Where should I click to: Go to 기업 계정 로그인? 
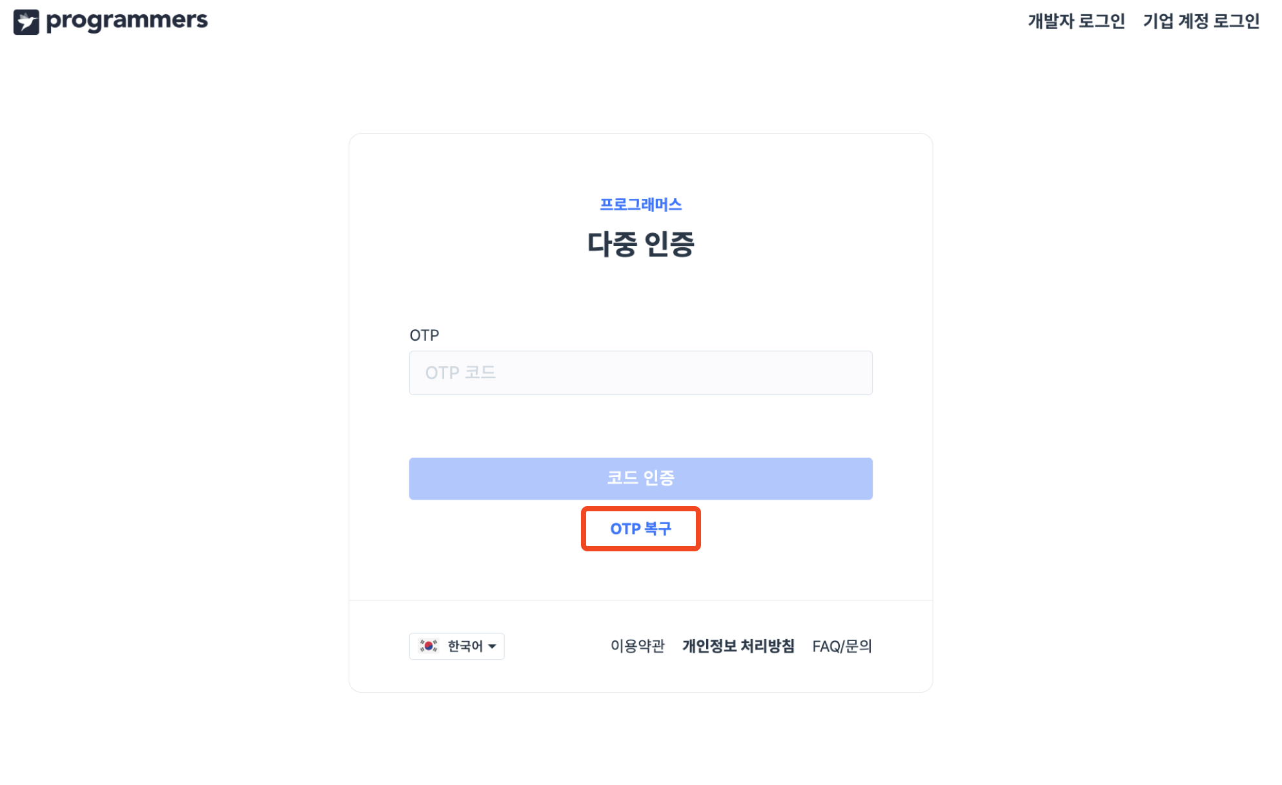pos(1201,21)
